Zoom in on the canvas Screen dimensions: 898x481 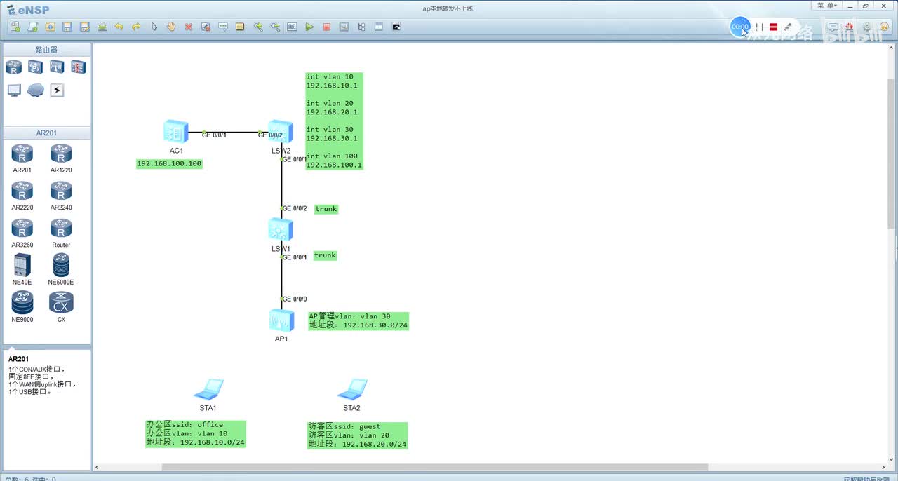coord(258,27)
